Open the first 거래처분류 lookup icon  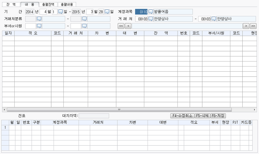tap(39, 19)
